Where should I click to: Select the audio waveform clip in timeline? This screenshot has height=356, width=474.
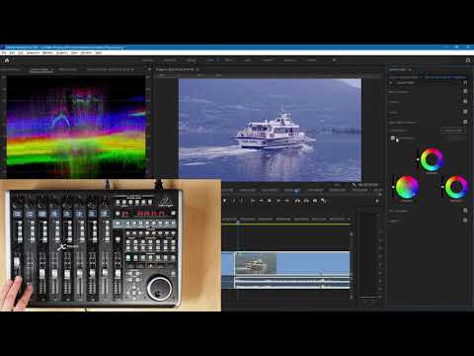coord(292,282)
